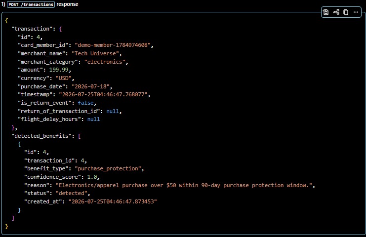The image size is (366, 237).
Task: Click the "purchase_date" key
Action: click(x=41, y=86)
